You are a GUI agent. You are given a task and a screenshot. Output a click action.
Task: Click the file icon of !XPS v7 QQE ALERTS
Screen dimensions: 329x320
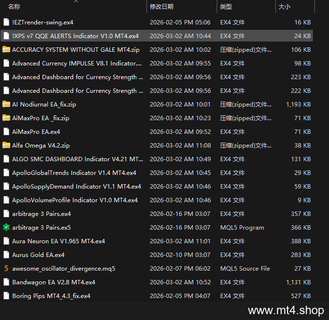[6, 36]
